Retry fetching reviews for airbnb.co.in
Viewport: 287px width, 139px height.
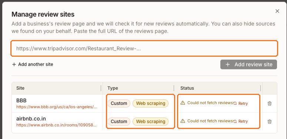coord(240,122)
